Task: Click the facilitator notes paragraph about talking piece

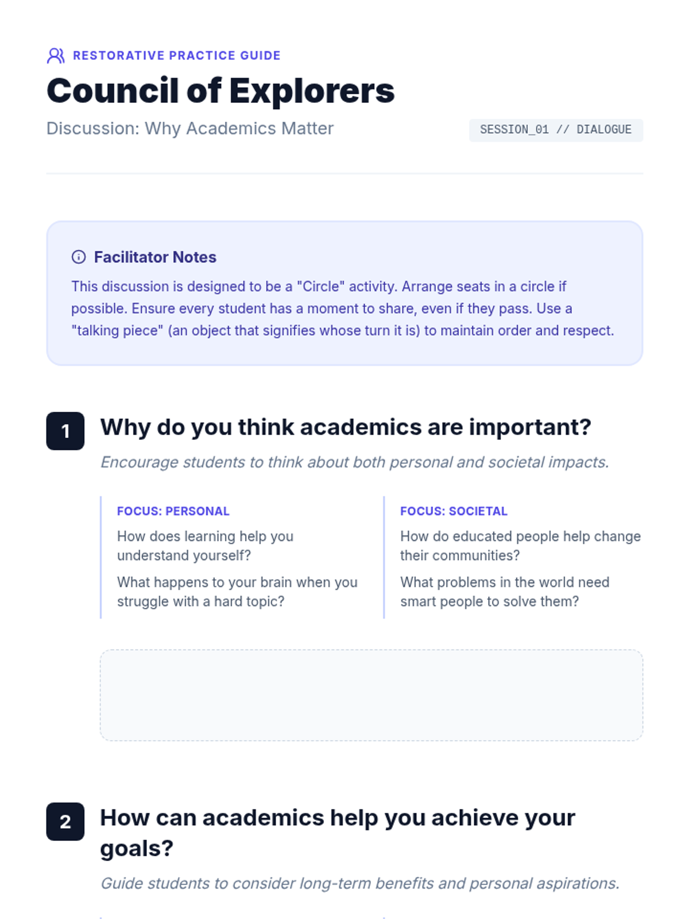Action: tap(342, 308)
